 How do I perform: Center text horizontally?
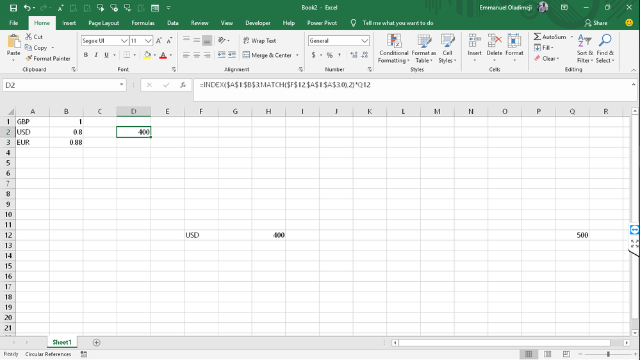197,54
